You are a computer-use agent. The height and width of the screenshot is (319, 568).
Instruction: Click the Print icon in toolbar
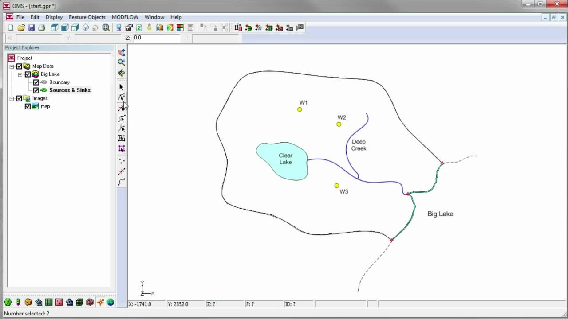tap(41, 27)
